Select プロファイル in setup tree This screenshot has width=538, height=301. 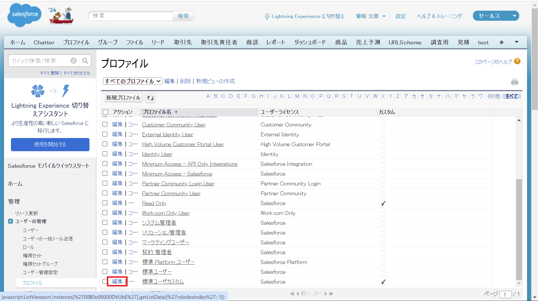32,283
